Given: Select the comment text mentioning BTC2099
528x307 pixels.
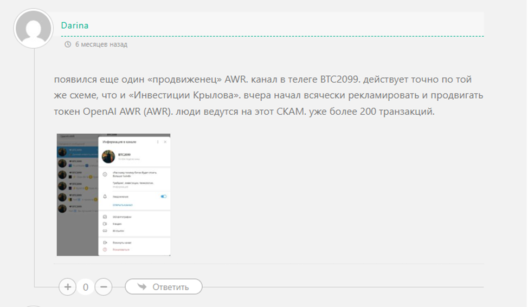Looking at the screenshot, I should pyautogui.click(x=268, y=95).
